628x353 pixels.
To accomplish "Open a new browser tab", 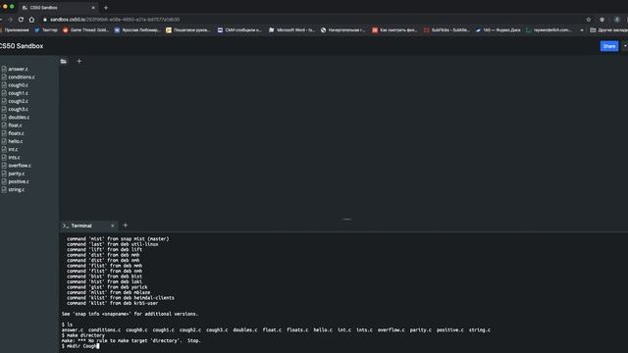I will [106, 8].
